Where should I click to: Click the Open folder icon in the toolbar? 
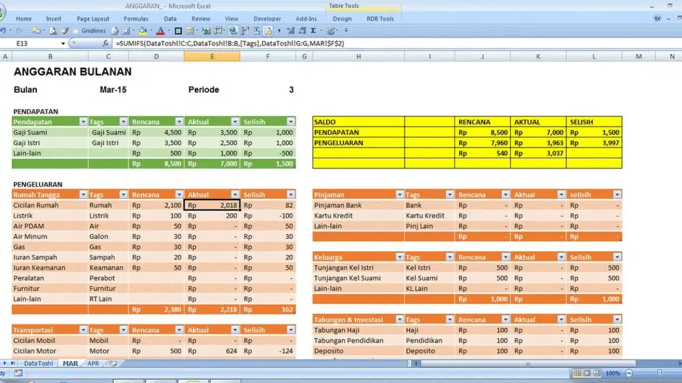point(36,31)
